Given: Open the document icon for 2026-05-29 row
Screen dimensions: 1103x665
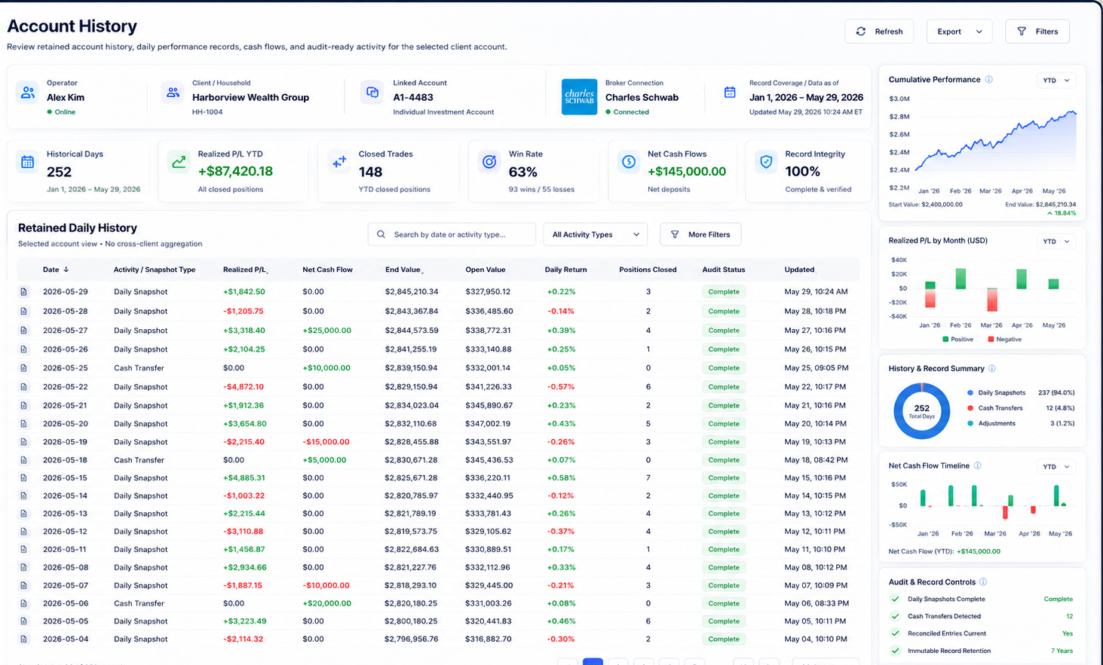Looking at the screenshot, I should [24, 291].
